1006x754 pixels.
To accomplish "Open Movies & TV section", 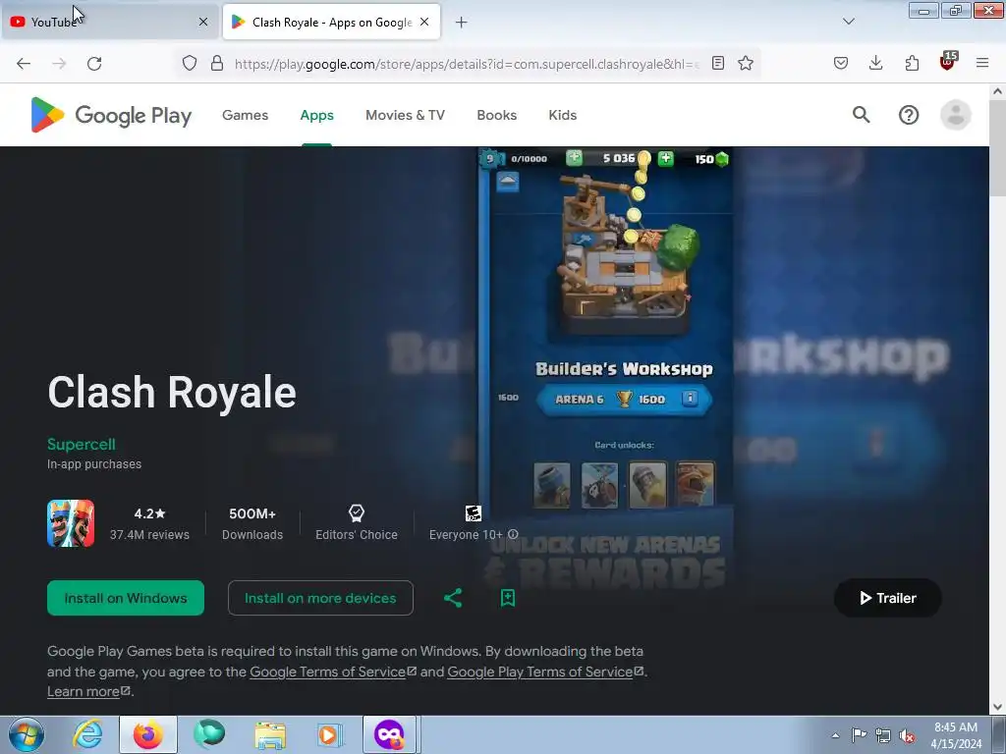I will click(405, 115).
